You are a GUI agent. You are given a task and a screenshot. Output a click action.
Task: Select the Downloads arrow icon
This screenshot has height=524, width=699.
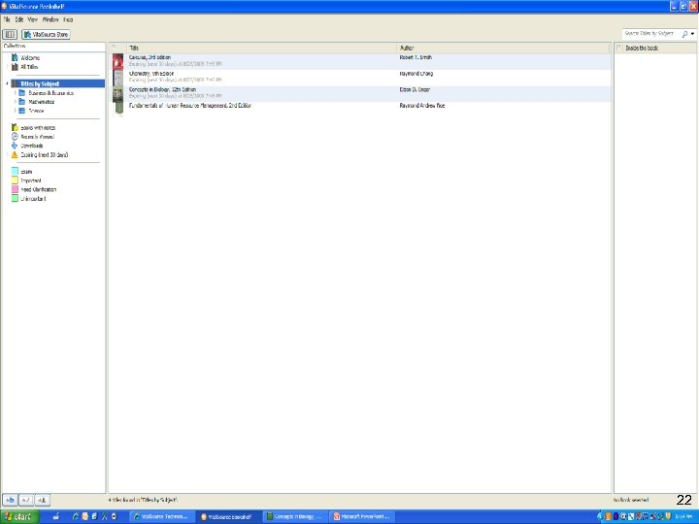15,146
